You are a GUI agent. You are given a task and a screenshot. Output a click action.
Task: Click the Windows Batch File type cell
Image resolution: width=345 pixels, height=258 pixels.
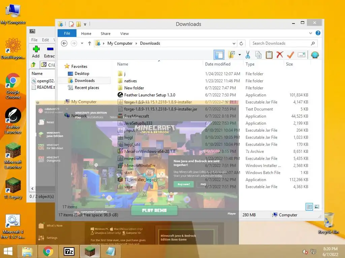point(263,173)
